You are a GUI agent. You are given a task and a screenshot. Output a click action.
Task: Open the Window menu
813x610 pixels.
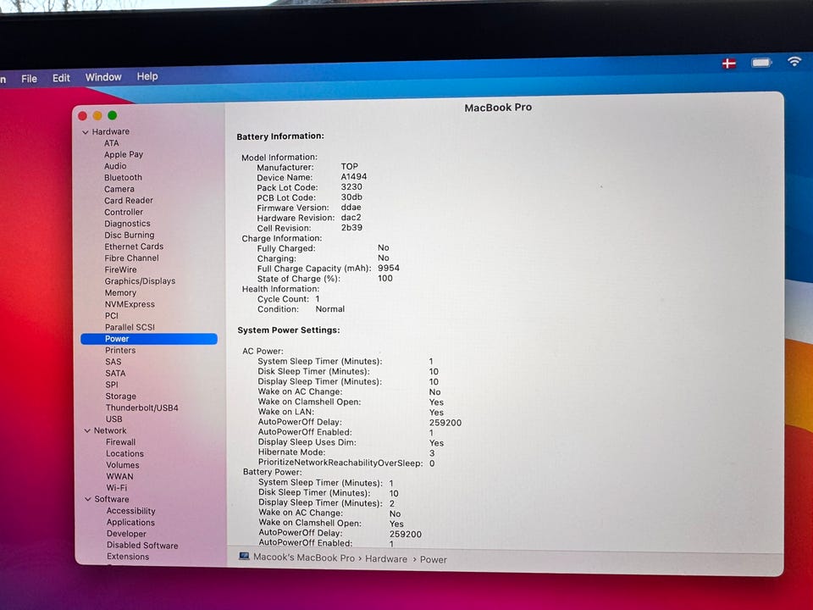click(103, 77)
